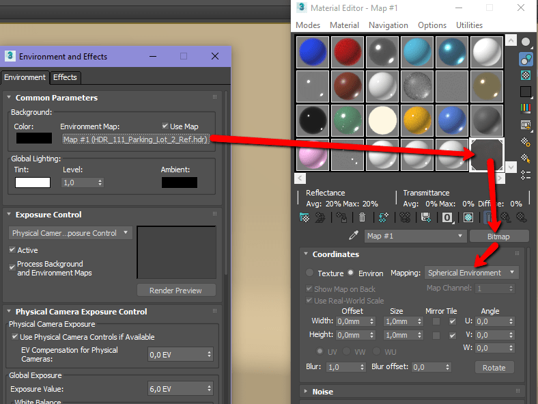Click Get Material icon in toolbar

point(305,217)
